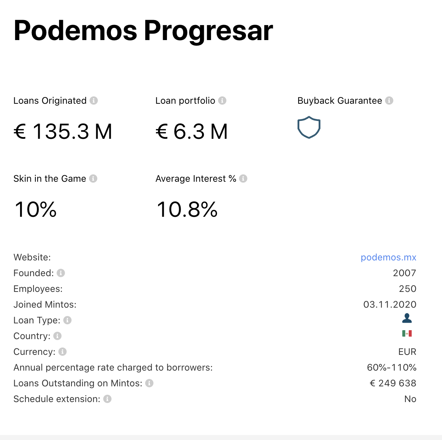442x440 pixels.
Task: Click the € 135.3 M loans originated value
Action: point(63,131)
